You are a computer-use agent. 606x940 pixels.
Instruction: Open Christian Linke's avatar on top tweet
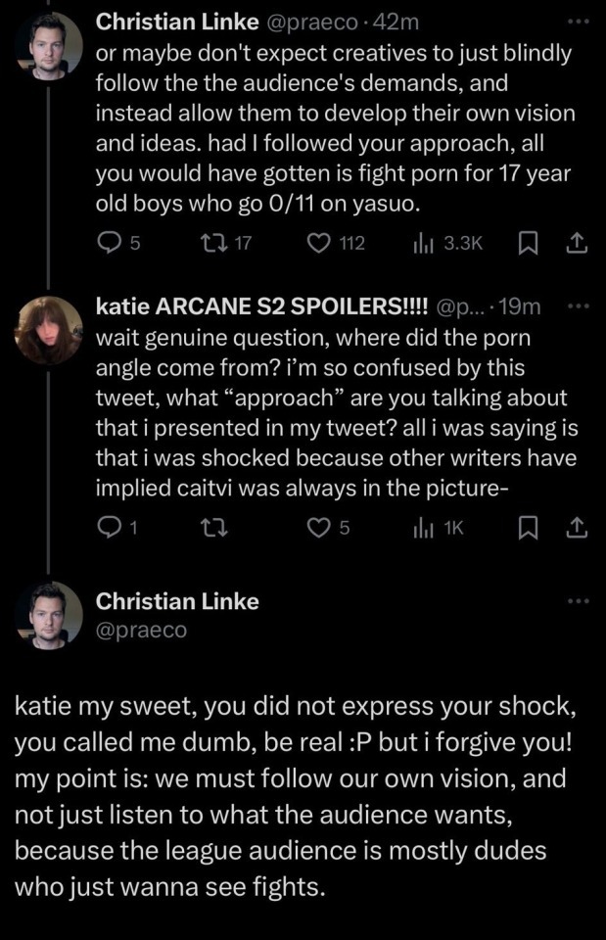pyautogui.click(x=48, y=44)
